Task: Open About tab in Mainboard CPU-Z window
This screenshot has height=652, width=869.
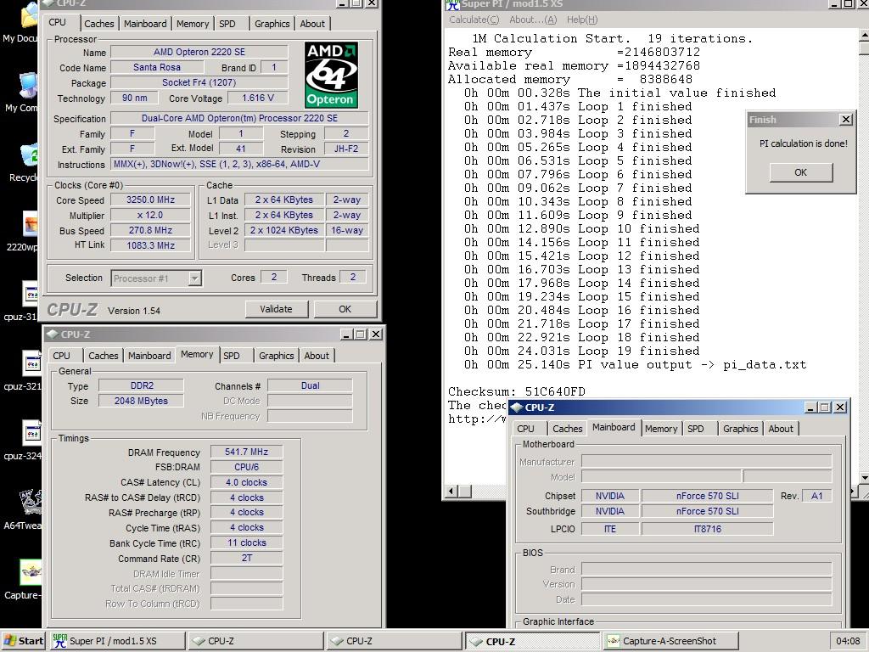Action: (781, 429)
